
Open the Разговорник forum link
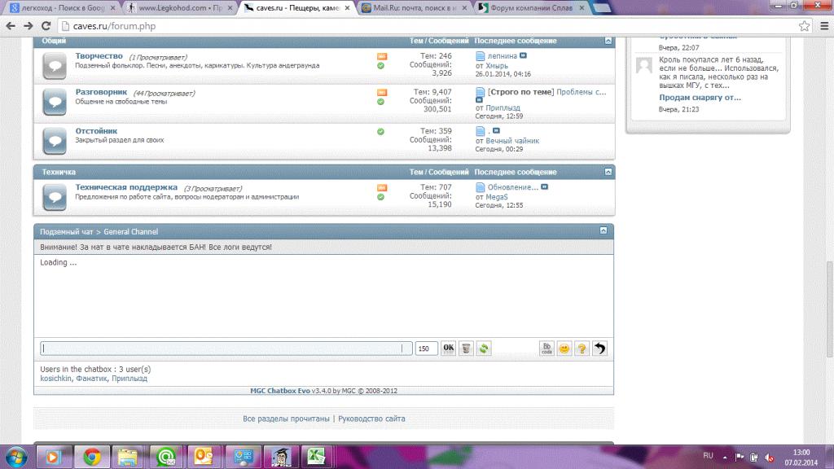coord(102,93)
